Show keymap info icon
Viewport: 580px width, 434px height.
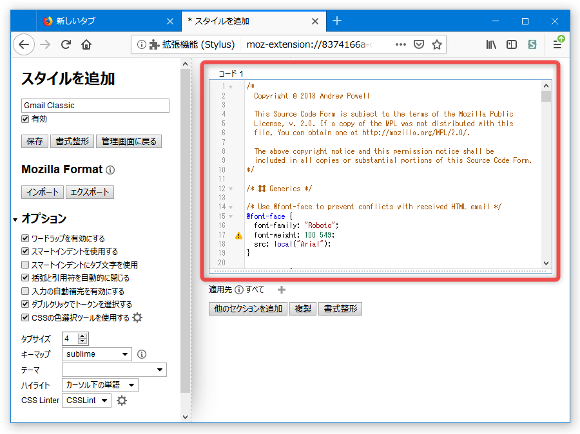coord(142,354)
